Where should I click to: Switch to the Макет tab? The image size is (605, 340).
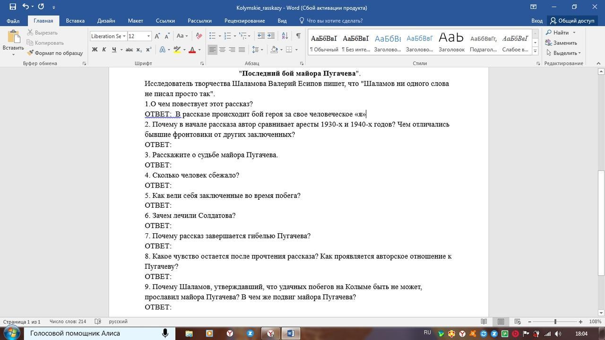135,21
